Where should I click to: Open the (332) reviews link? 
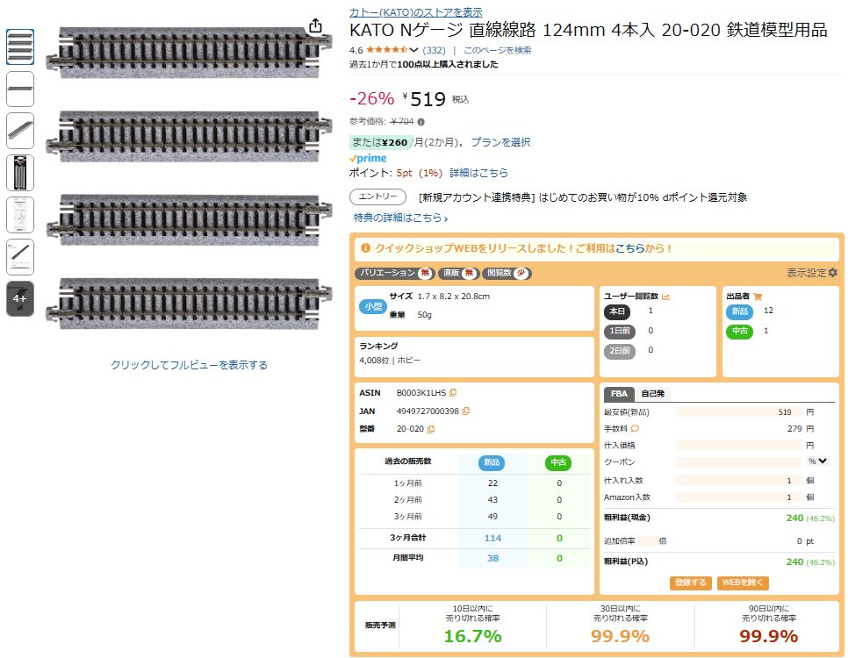pyautogui.click(x=434, y=50)
